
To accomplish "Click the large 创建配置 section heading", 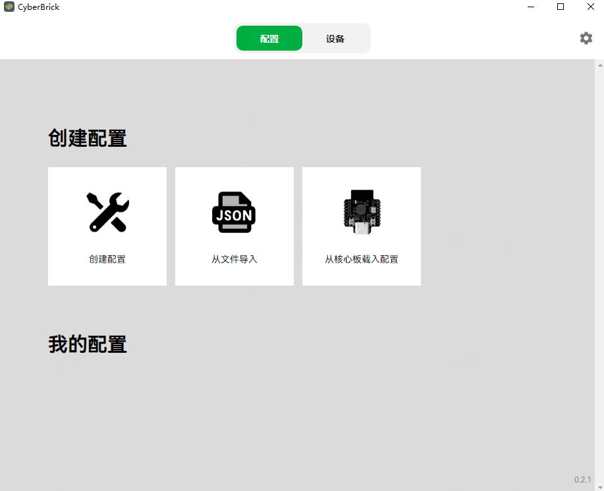I will (88, 138).
